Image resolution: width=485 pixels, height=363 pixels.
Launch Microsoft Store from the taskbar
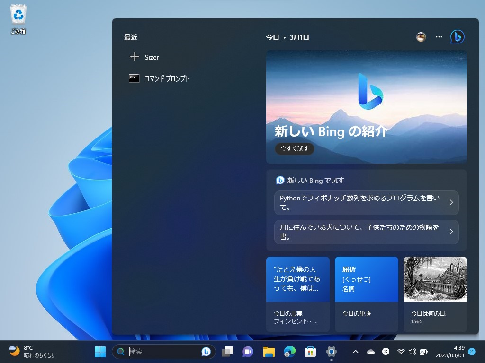tap(309, 352)
